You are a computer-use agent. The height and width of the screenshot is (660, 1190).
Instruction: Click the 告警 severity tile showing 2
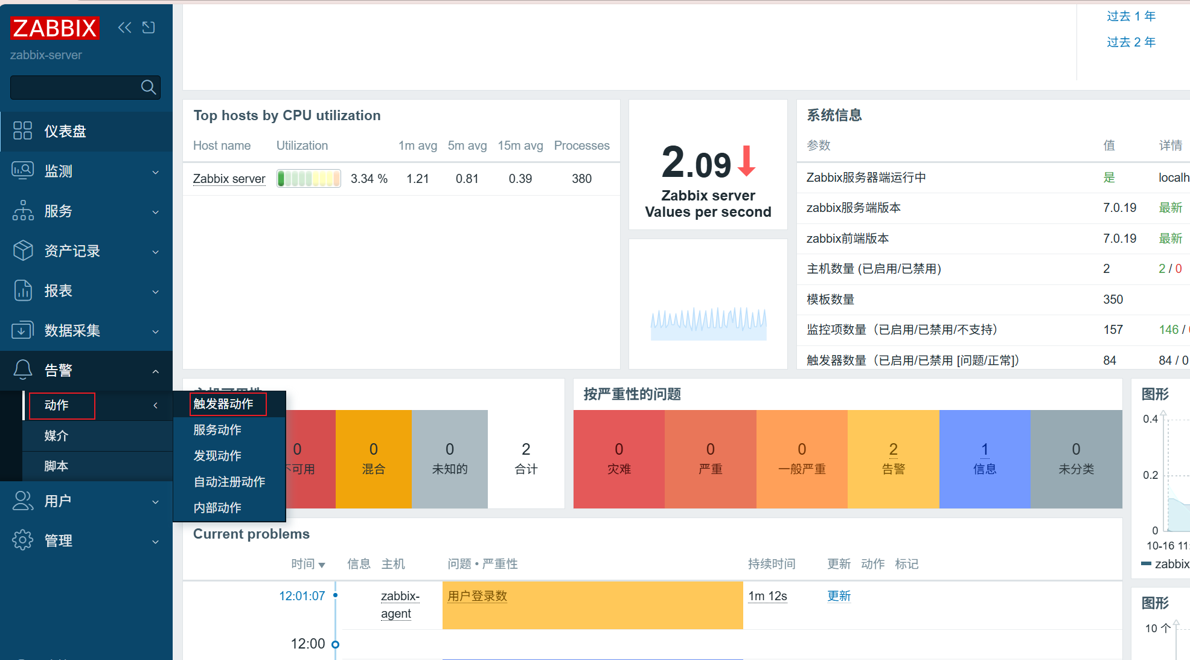[894, 459]
